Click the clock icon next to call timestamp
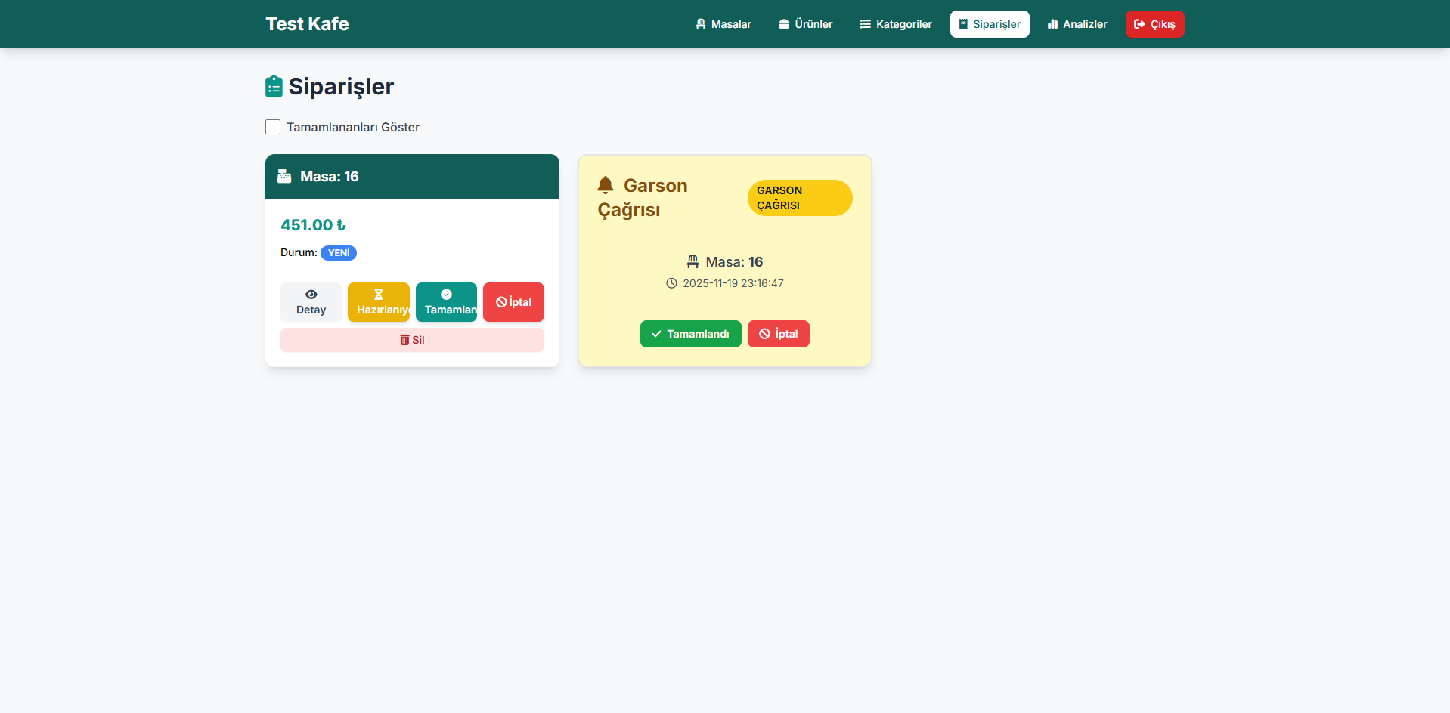 pos(671,283)
